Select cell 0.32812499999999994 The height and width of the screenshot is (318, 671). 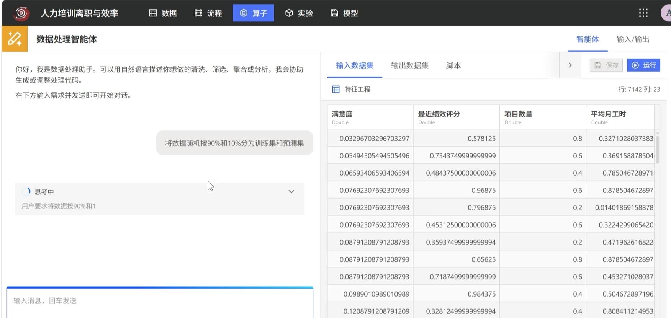click(x=457, y=311)
